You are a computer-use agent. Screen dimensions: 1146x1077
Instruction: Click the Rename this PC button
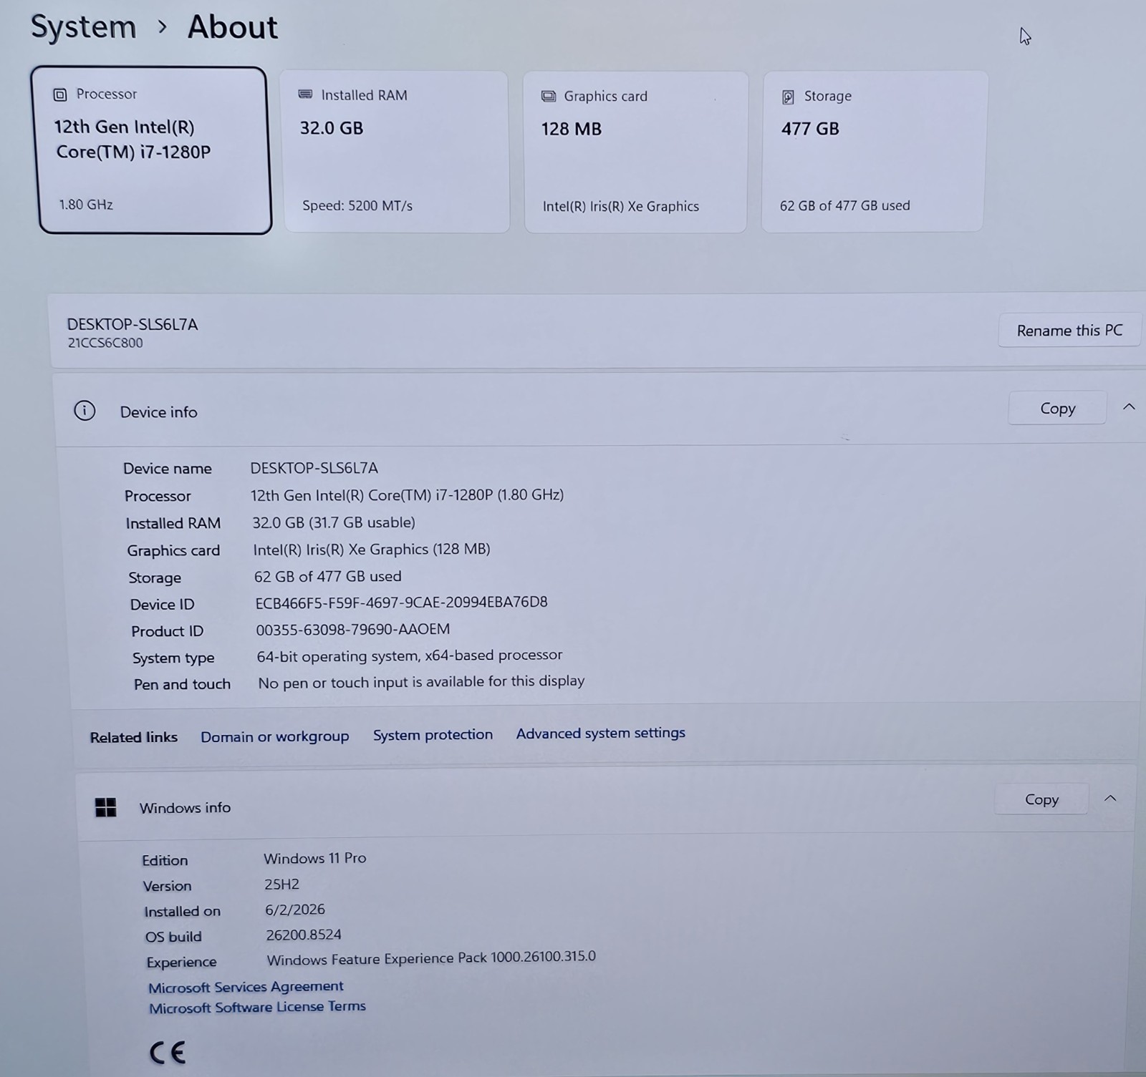(x=1069, y=331)
